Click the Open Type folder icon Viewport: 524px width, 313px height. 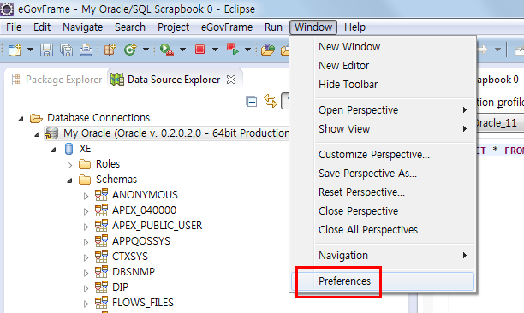268,50
